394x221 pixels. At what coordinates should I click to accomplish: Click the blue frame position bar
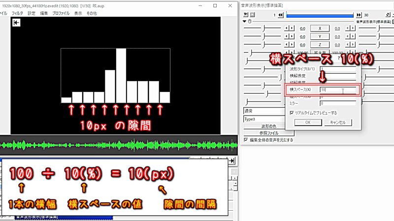pyautogui.click(x=320, y=16)
